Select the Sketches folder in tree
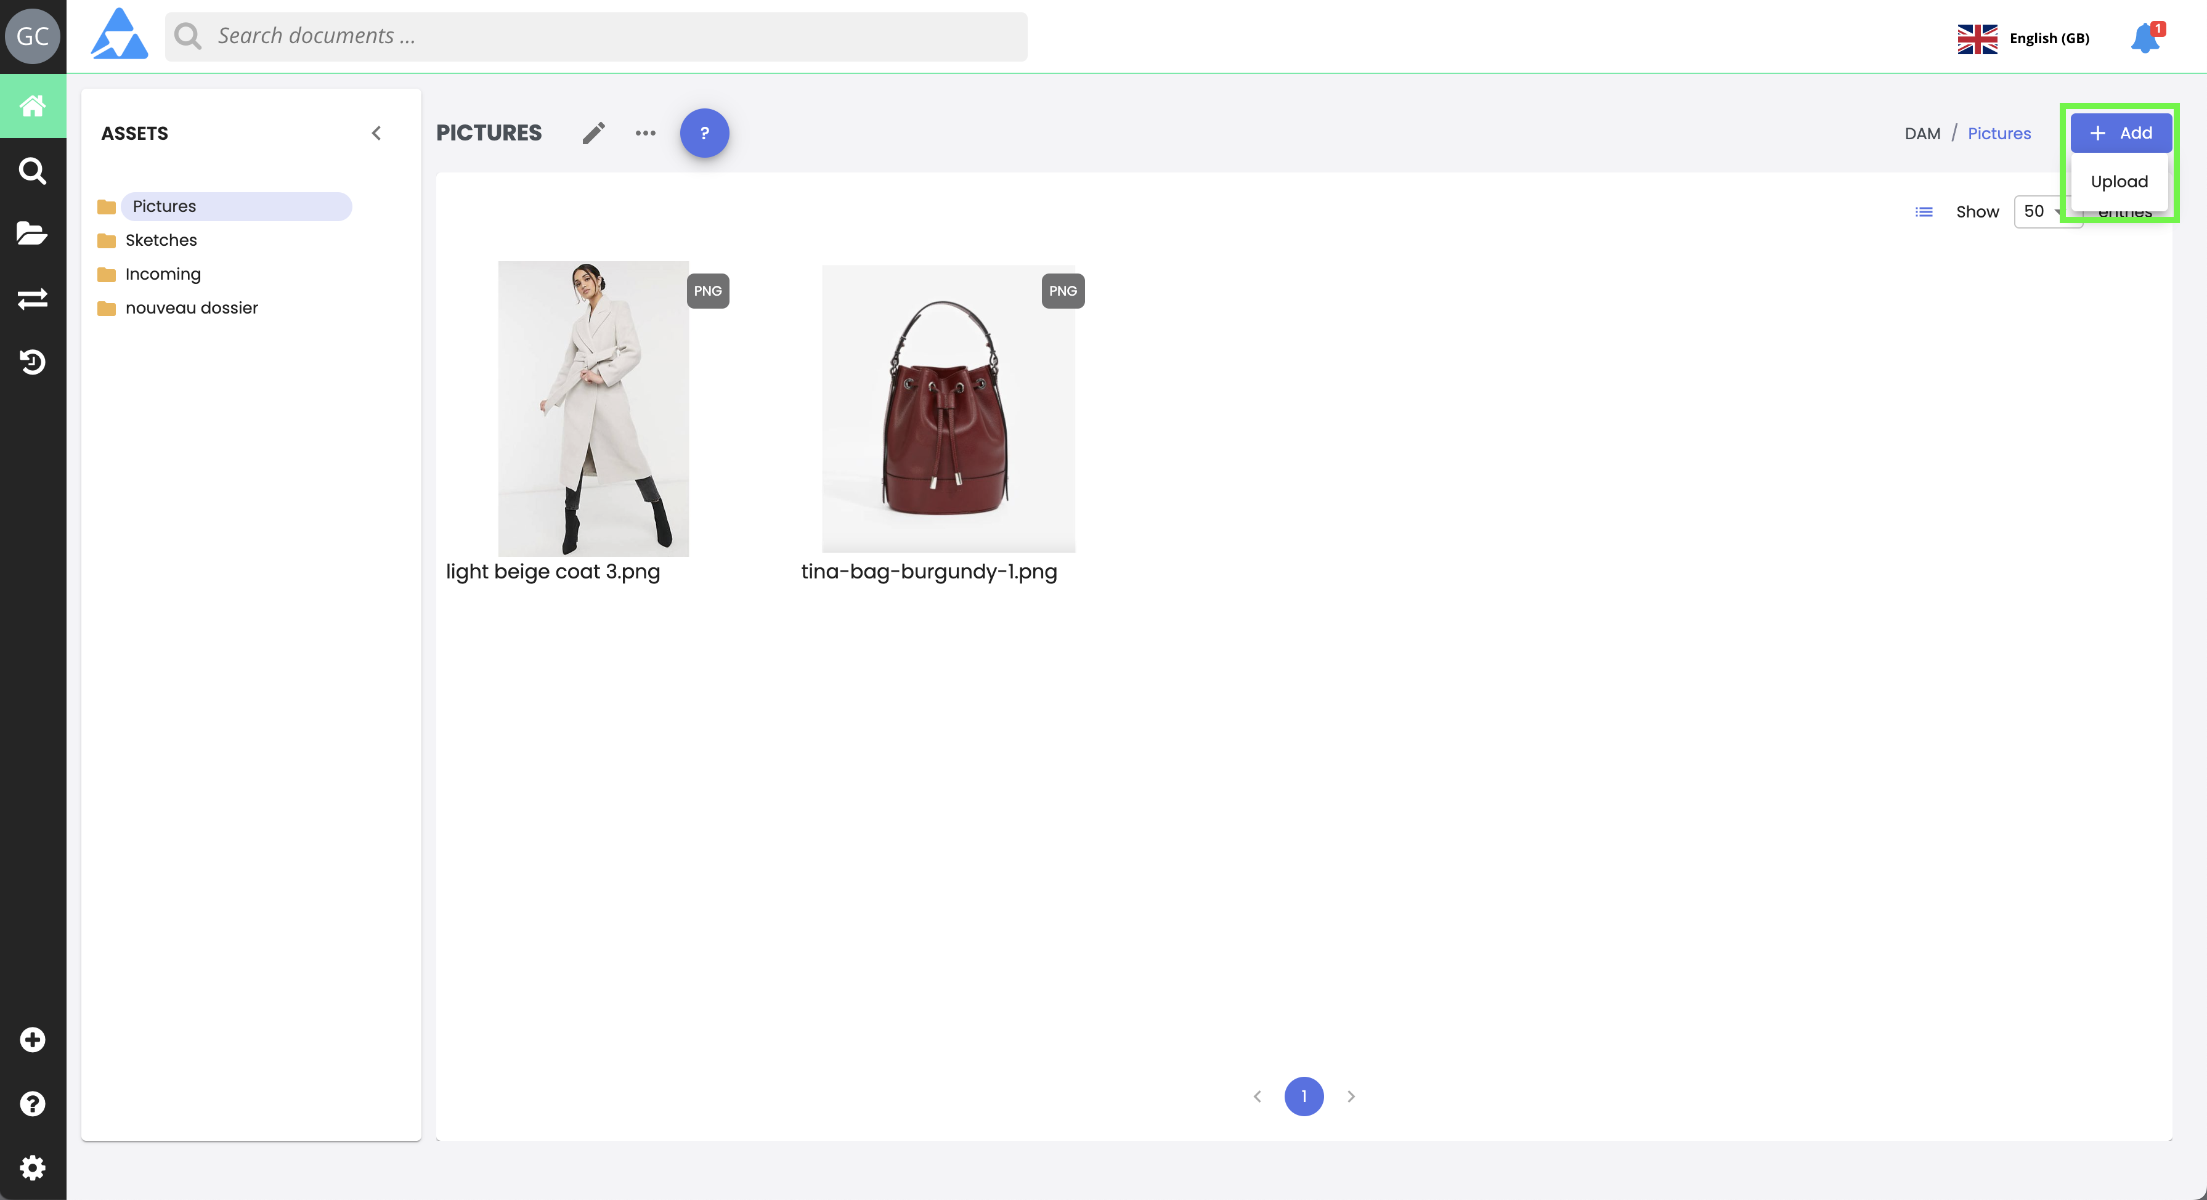 point(161,241)
